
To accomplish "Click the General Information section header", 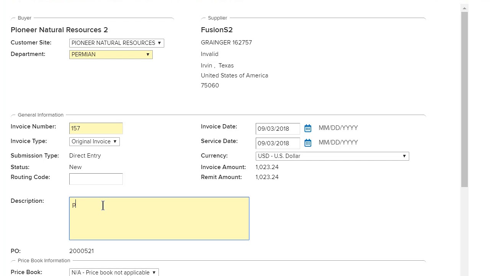I will tap(41, 115).
